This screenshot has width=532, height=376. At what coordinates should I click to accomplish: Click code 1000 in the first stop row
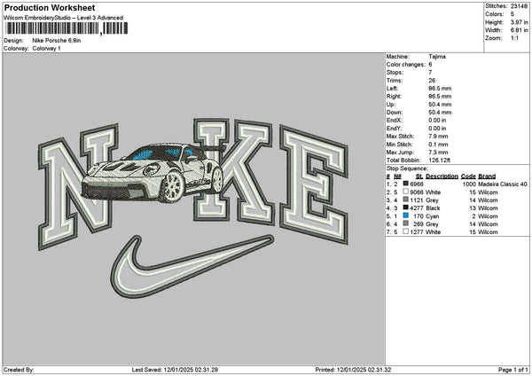tap(469, 184)
